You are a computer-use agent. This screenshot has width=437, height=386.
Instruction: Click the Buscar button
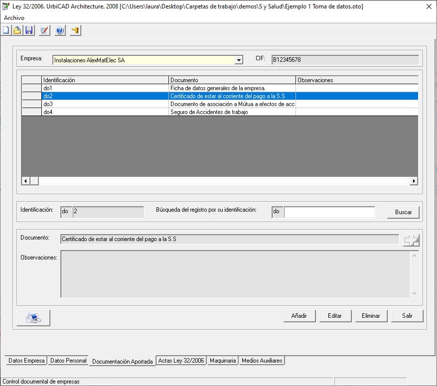coord(403,212)
